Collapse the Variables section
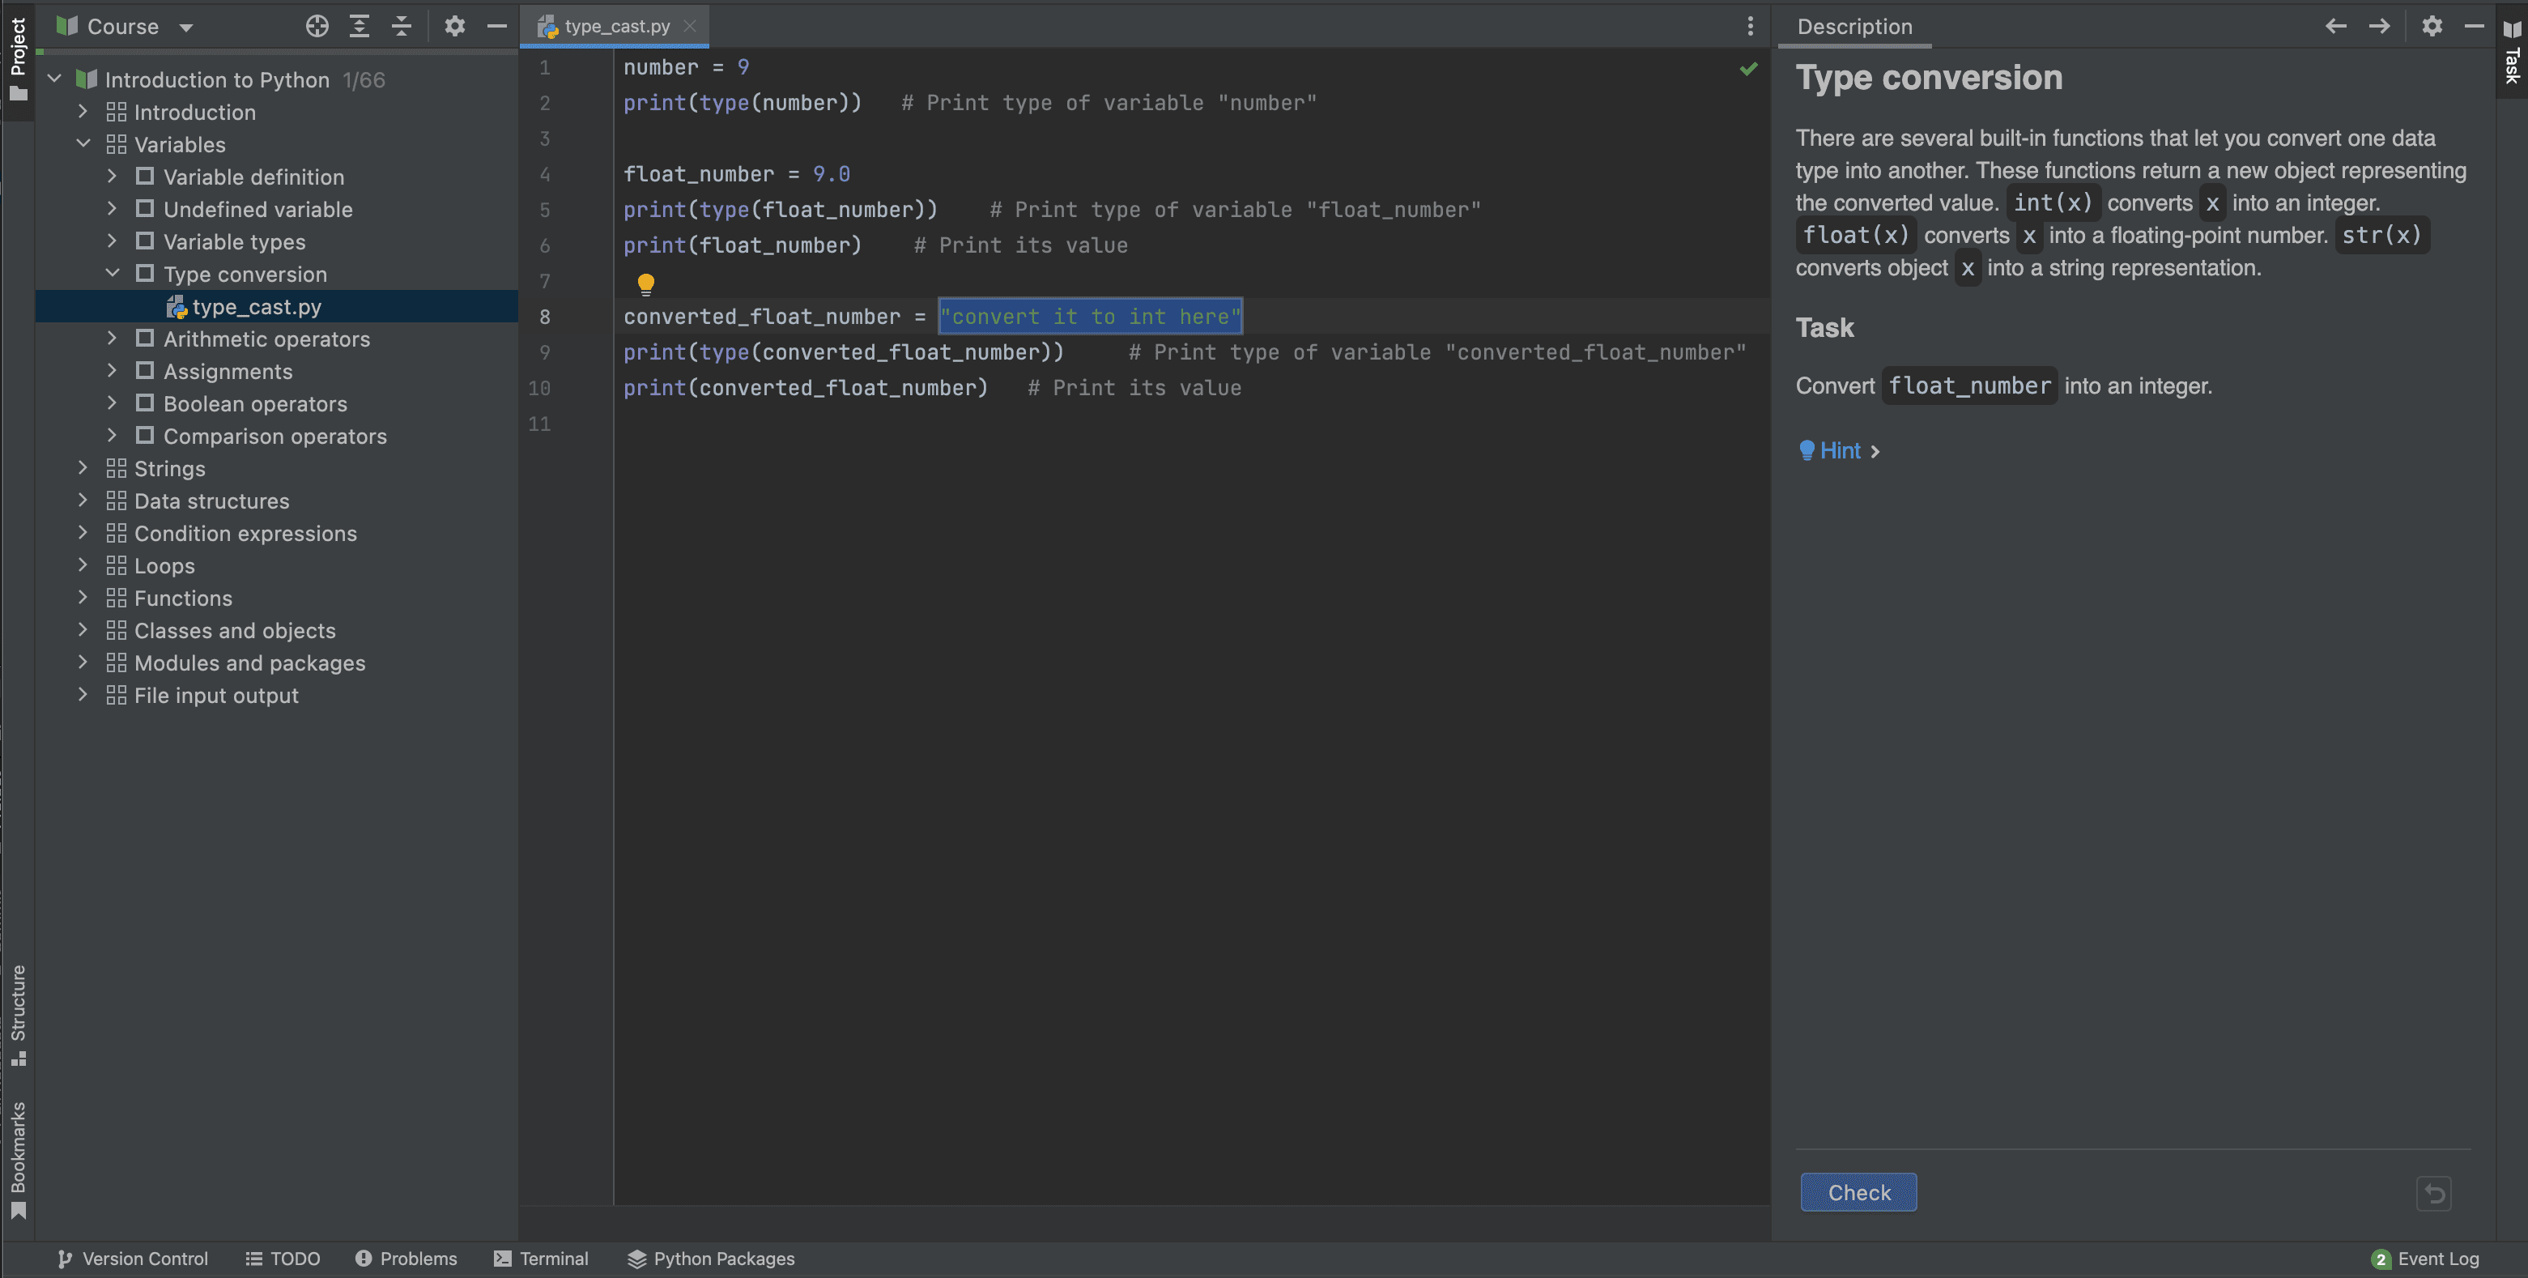Viewport: 2528px width, 1278px height. coord(83,143)
